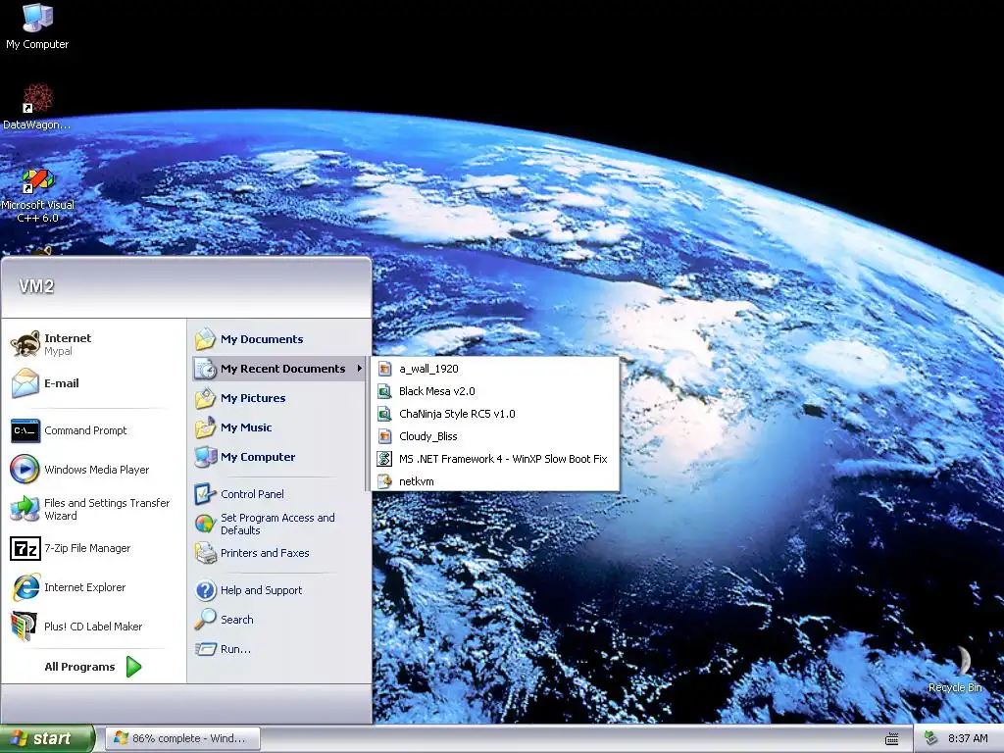The height and width of the screenshot is (753, 1004).
Task: Switch to 86% complete taskbar window
Action: tap(182, 739)
